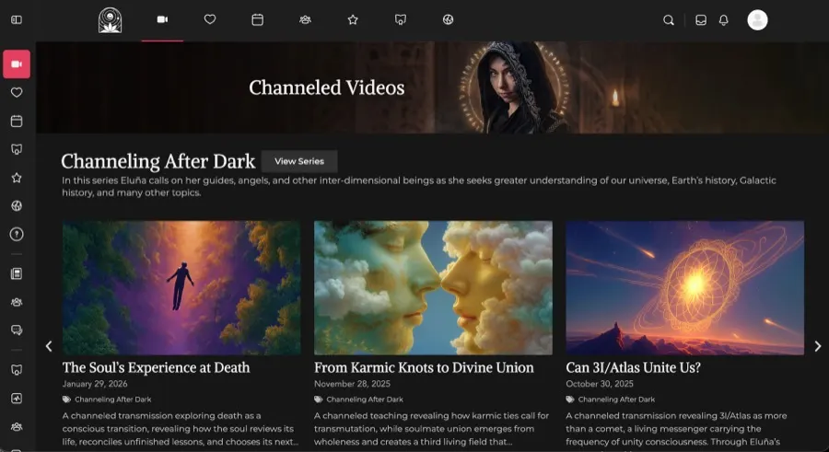
Task: Click the View Series button
Action: coord(299,161)
